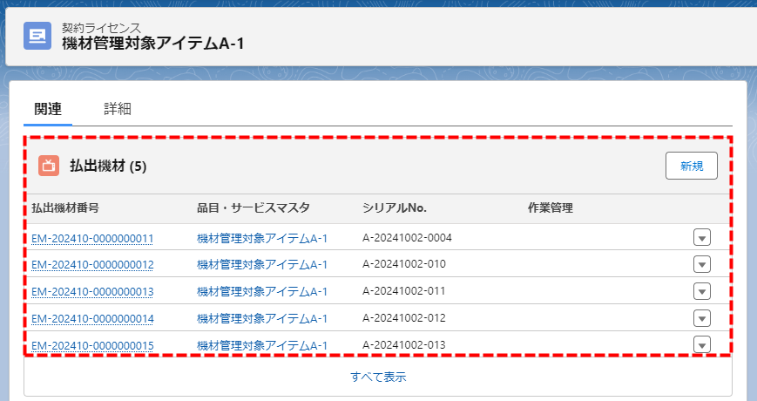Open 機材管理対象アイテムA-1 link in last row

(262, 345)
